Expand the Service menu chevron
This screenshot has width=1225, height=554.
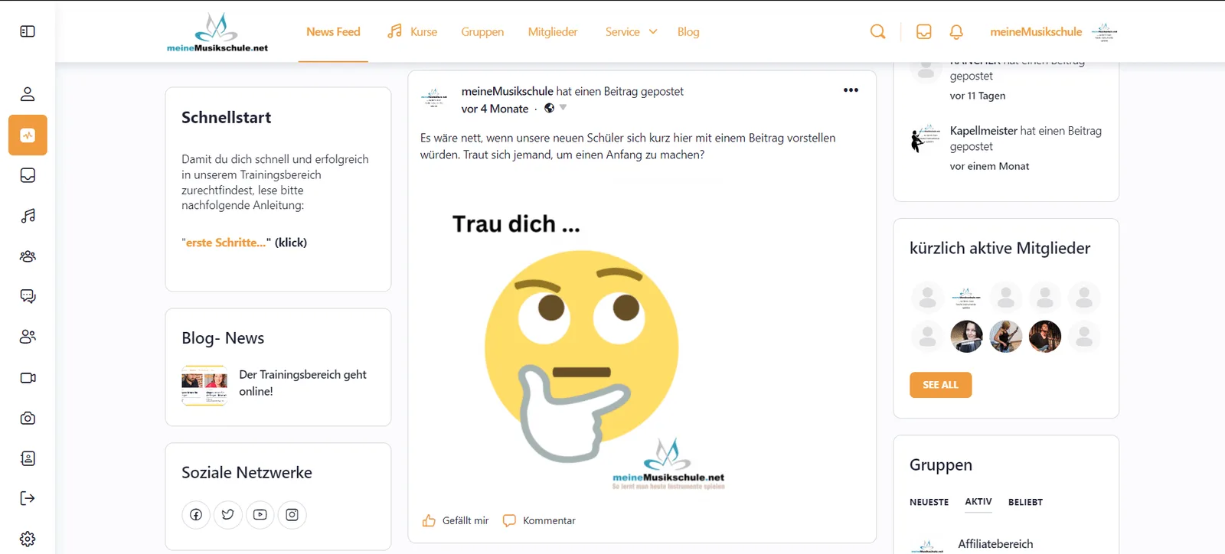(653, 31)
